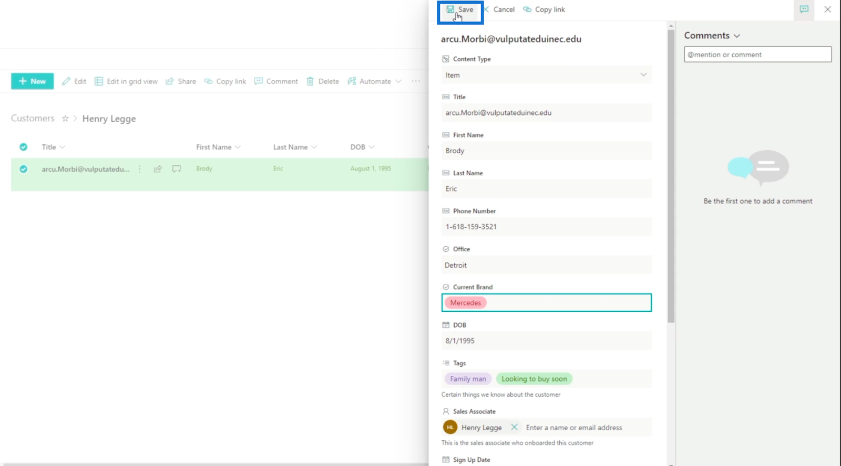Viewport: 841px width, 466px height.
Task: Click the Eric cell in list row
Action: 278,168
